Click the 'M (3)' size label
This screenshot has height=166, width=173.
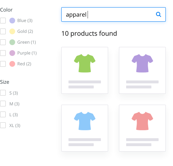[14, 104]
